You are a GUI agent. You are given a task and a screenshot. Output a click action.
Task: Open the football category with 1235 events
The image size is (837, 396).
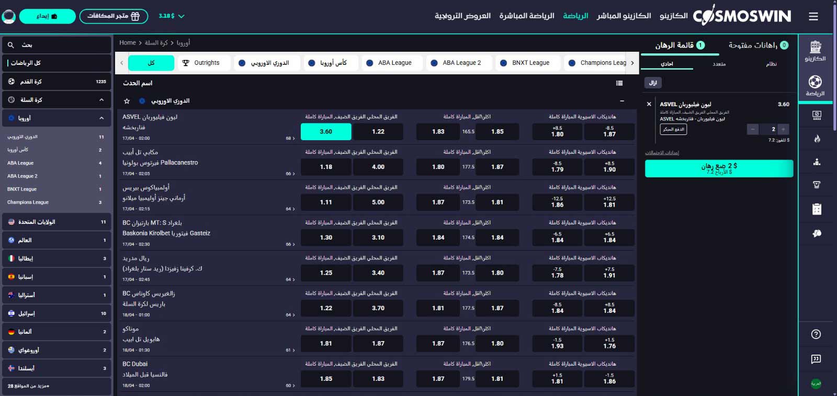pos(57,82)
